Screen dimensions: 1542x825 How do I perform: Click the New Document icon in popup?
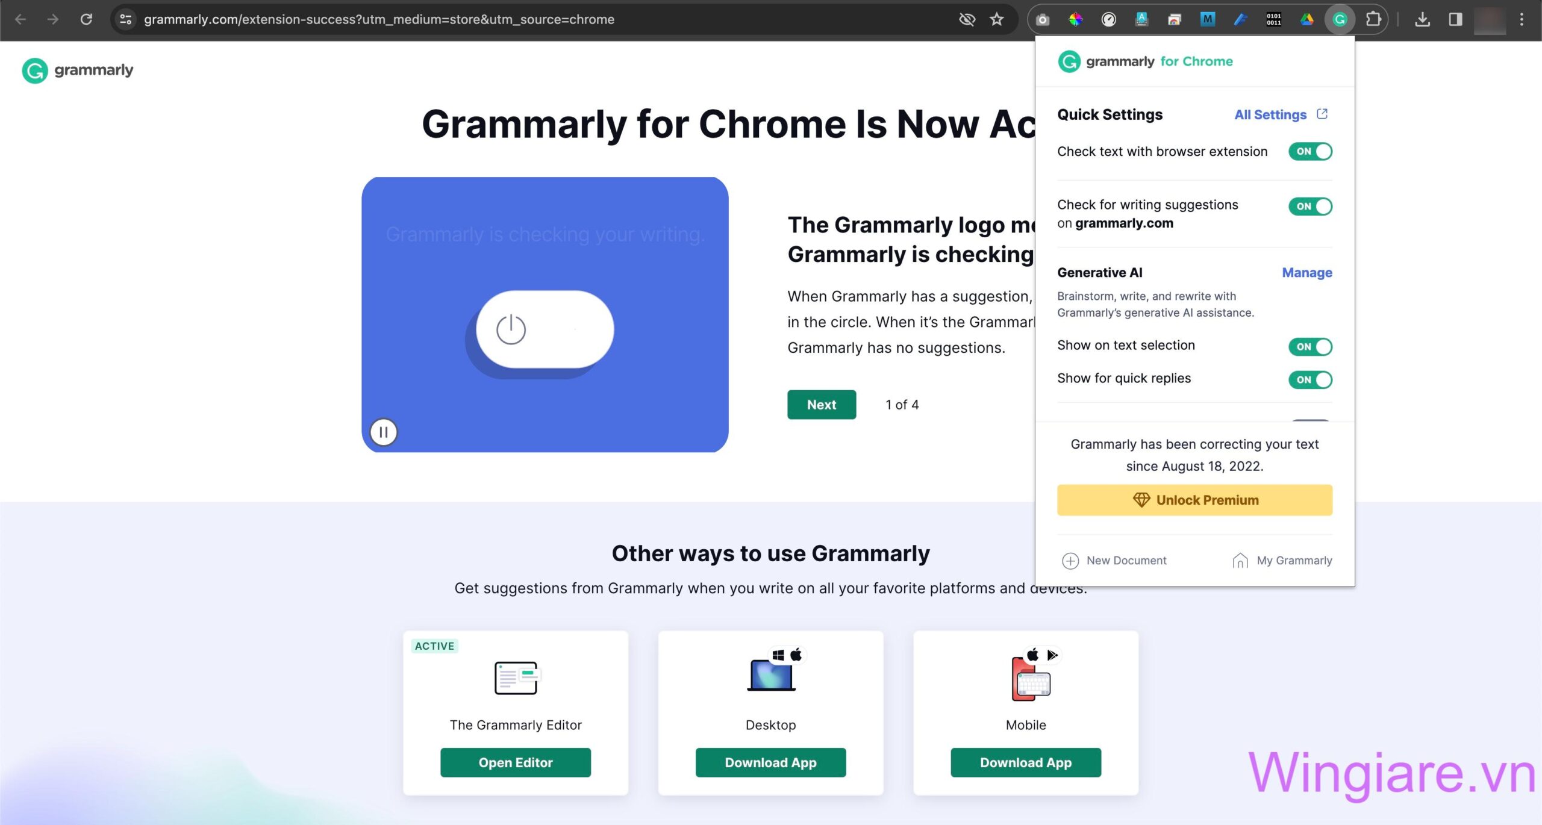[1070, 560]
